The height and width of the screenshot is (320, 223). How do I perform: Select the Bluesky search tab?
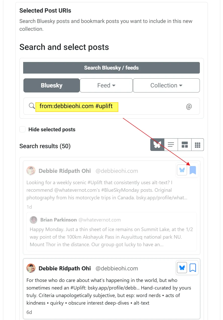pos(52,85)
